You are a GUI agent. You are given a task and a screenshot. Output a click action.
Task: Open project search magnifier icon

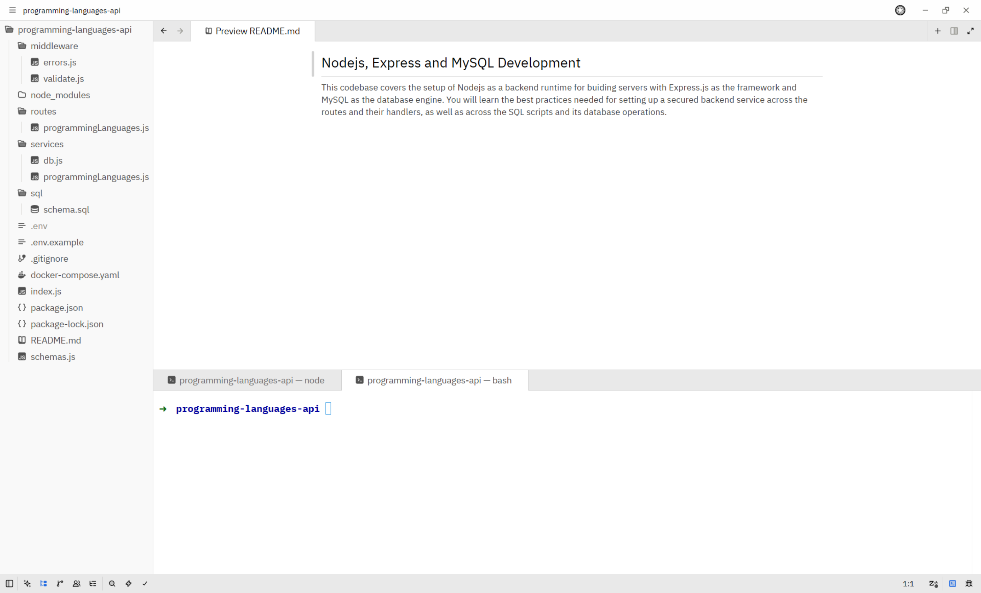click(x=112, y=583)
